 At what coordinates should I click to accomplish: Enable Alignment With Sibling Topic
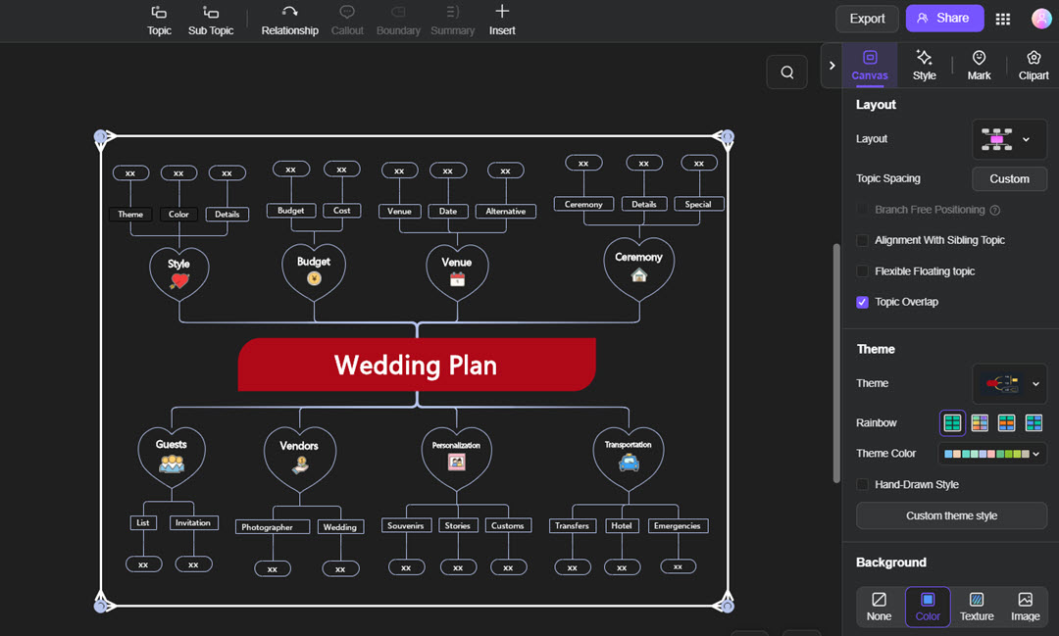coord(862,240)
